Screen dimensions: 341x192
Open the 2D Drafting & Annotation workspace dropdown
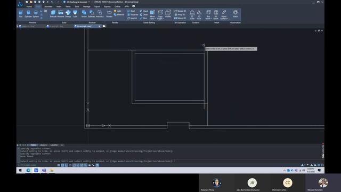(77, 2)
